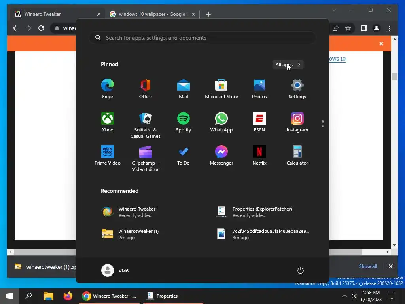This screenshot has width=405, height=304.
Task: Click horizontal scrollbar right arrow
Action: click(388, 252)
